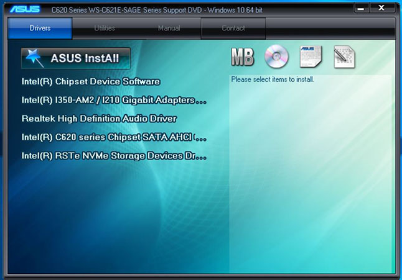This screenshot has height=280, width=402.
Task: Click the star wand icon on InstAll
Action: coord(34,58)
